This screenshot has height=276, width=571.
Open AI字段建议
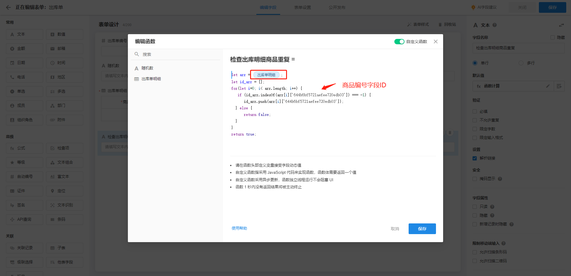(484, 7)
